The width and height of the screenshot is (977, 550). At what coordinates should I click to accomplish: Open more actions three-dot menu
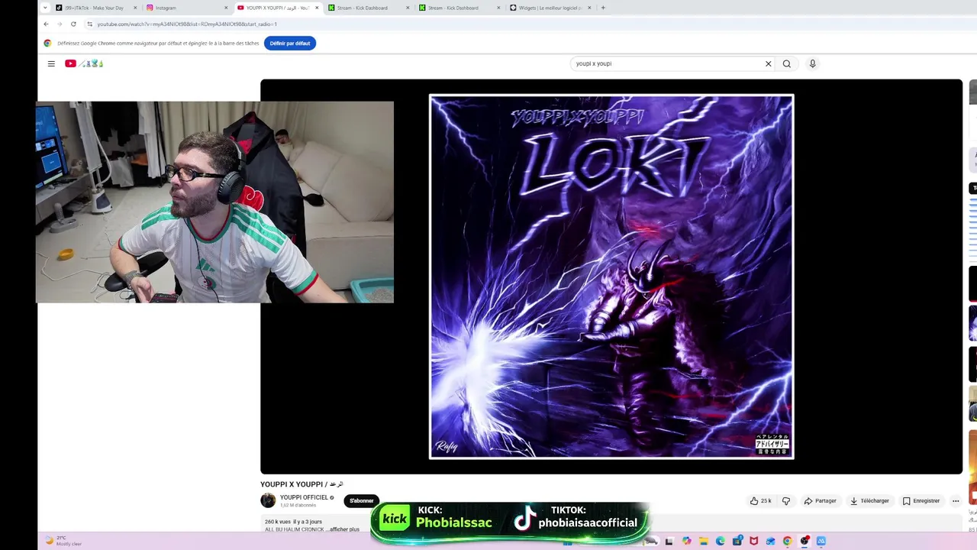pyautogui.click(x=956, y=501)
